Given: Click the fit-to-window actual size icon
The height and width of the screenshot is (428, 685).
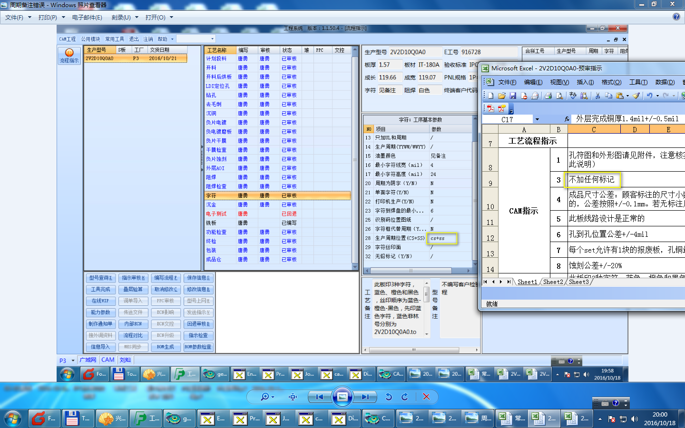Looking at the screenshot, I should (293, 397).
